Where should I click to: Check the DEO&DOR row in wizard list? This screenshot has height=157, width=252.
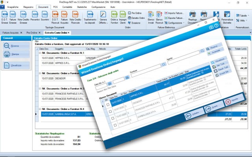109,111
